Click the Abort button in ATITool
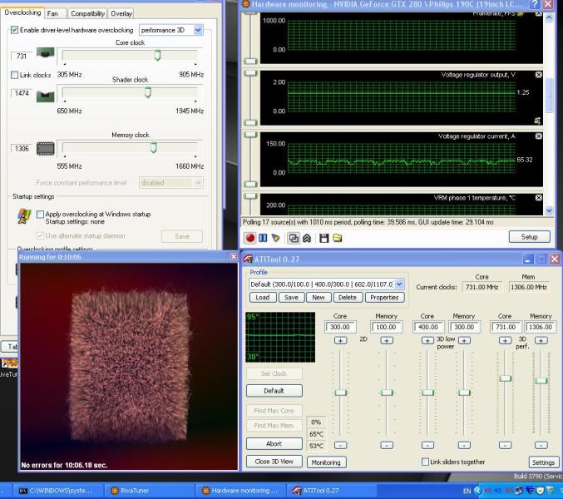 274,443
